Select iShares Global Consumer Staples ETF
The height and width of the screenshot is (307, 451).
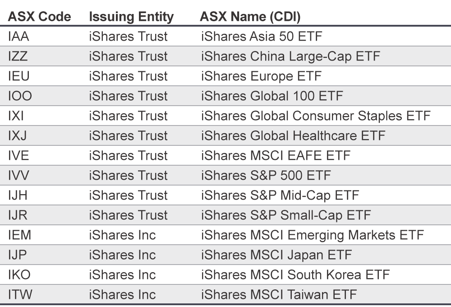coord(315,116)
